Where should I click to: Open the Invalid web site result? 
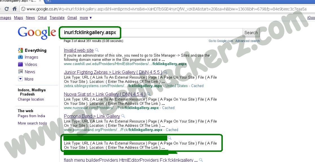[x=79, y=50]
